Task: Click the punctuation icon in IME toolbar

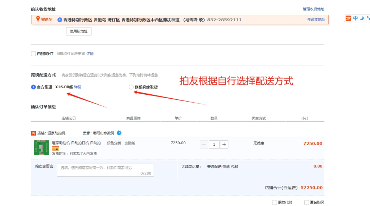Action: point(368,18)
